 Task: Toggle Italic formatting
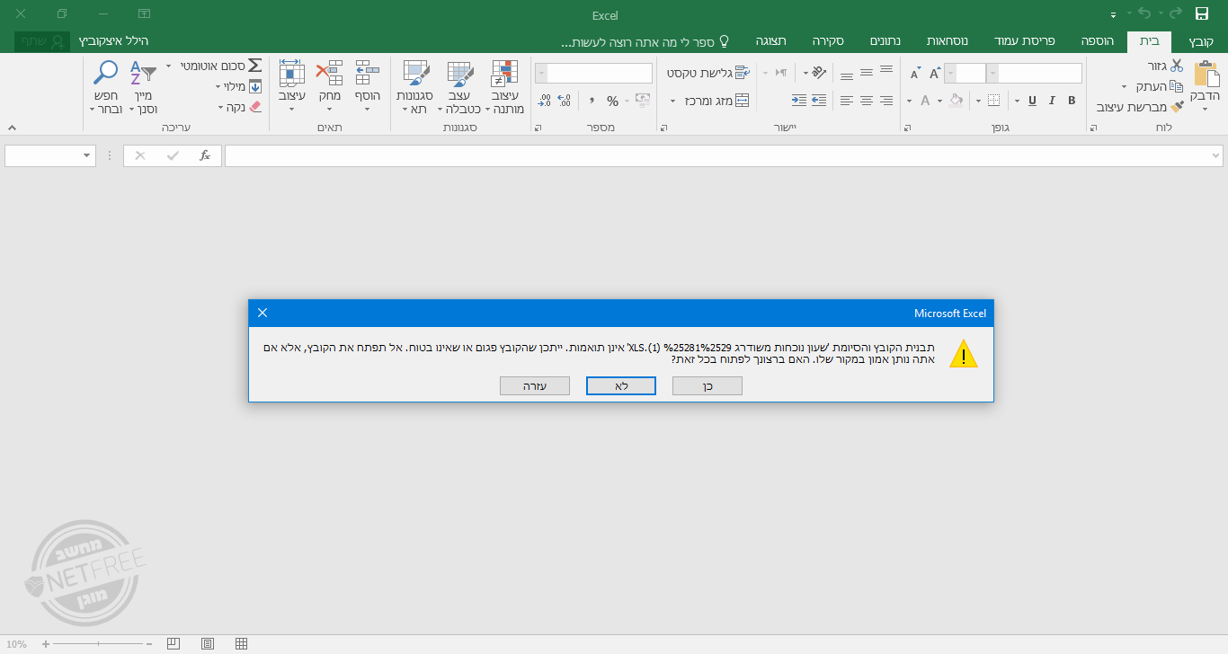click(x=1051, y=101)
